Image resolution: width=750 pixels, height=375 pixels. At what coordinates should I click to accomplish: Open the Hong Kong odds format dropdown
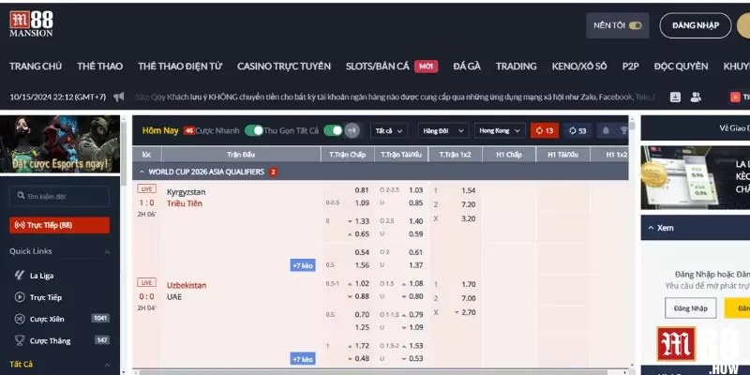tap(499, 130)
